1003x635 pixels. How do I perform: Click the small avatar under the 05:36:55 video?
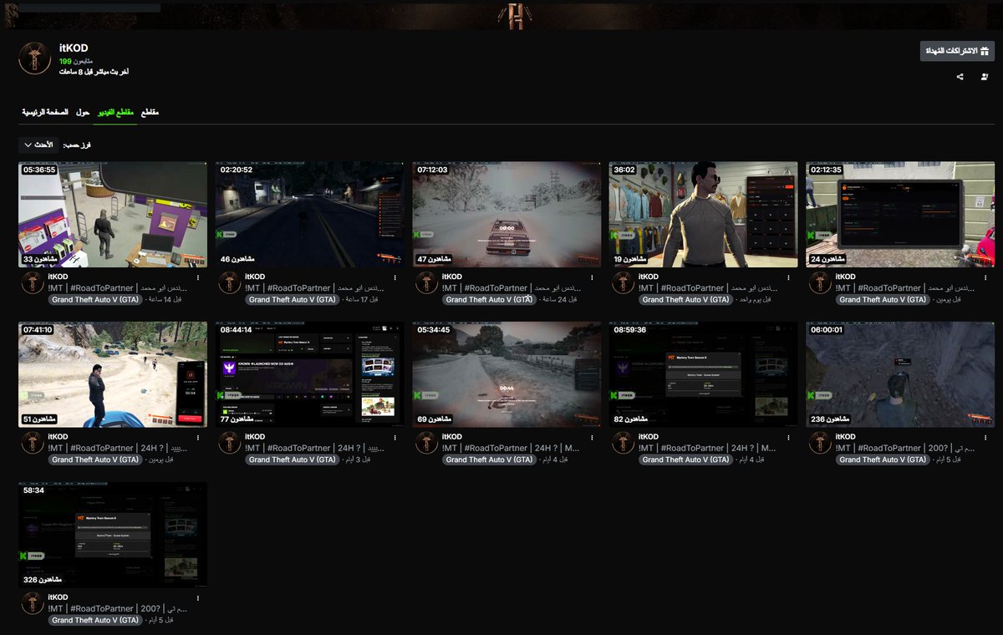(33, 283)
